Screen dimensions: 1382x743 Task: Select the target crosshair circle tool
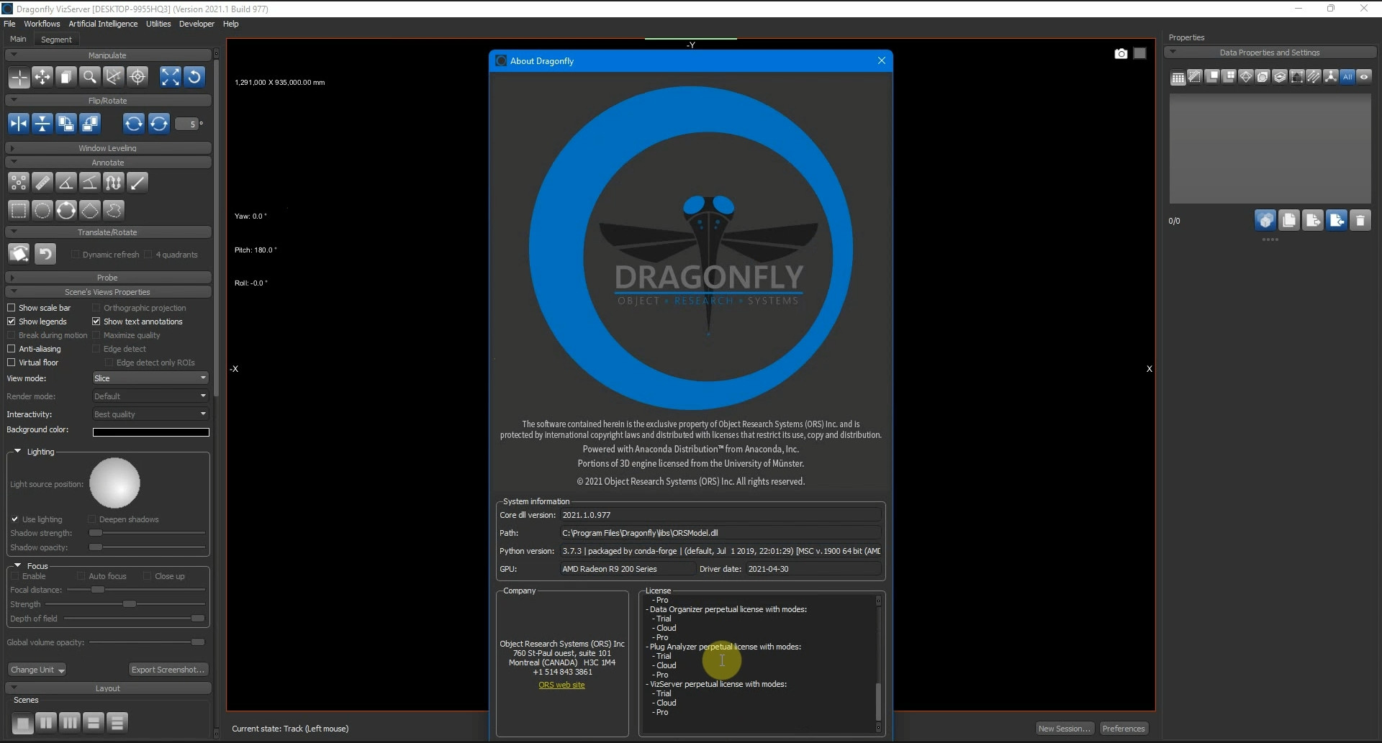[x=137, y=77]
